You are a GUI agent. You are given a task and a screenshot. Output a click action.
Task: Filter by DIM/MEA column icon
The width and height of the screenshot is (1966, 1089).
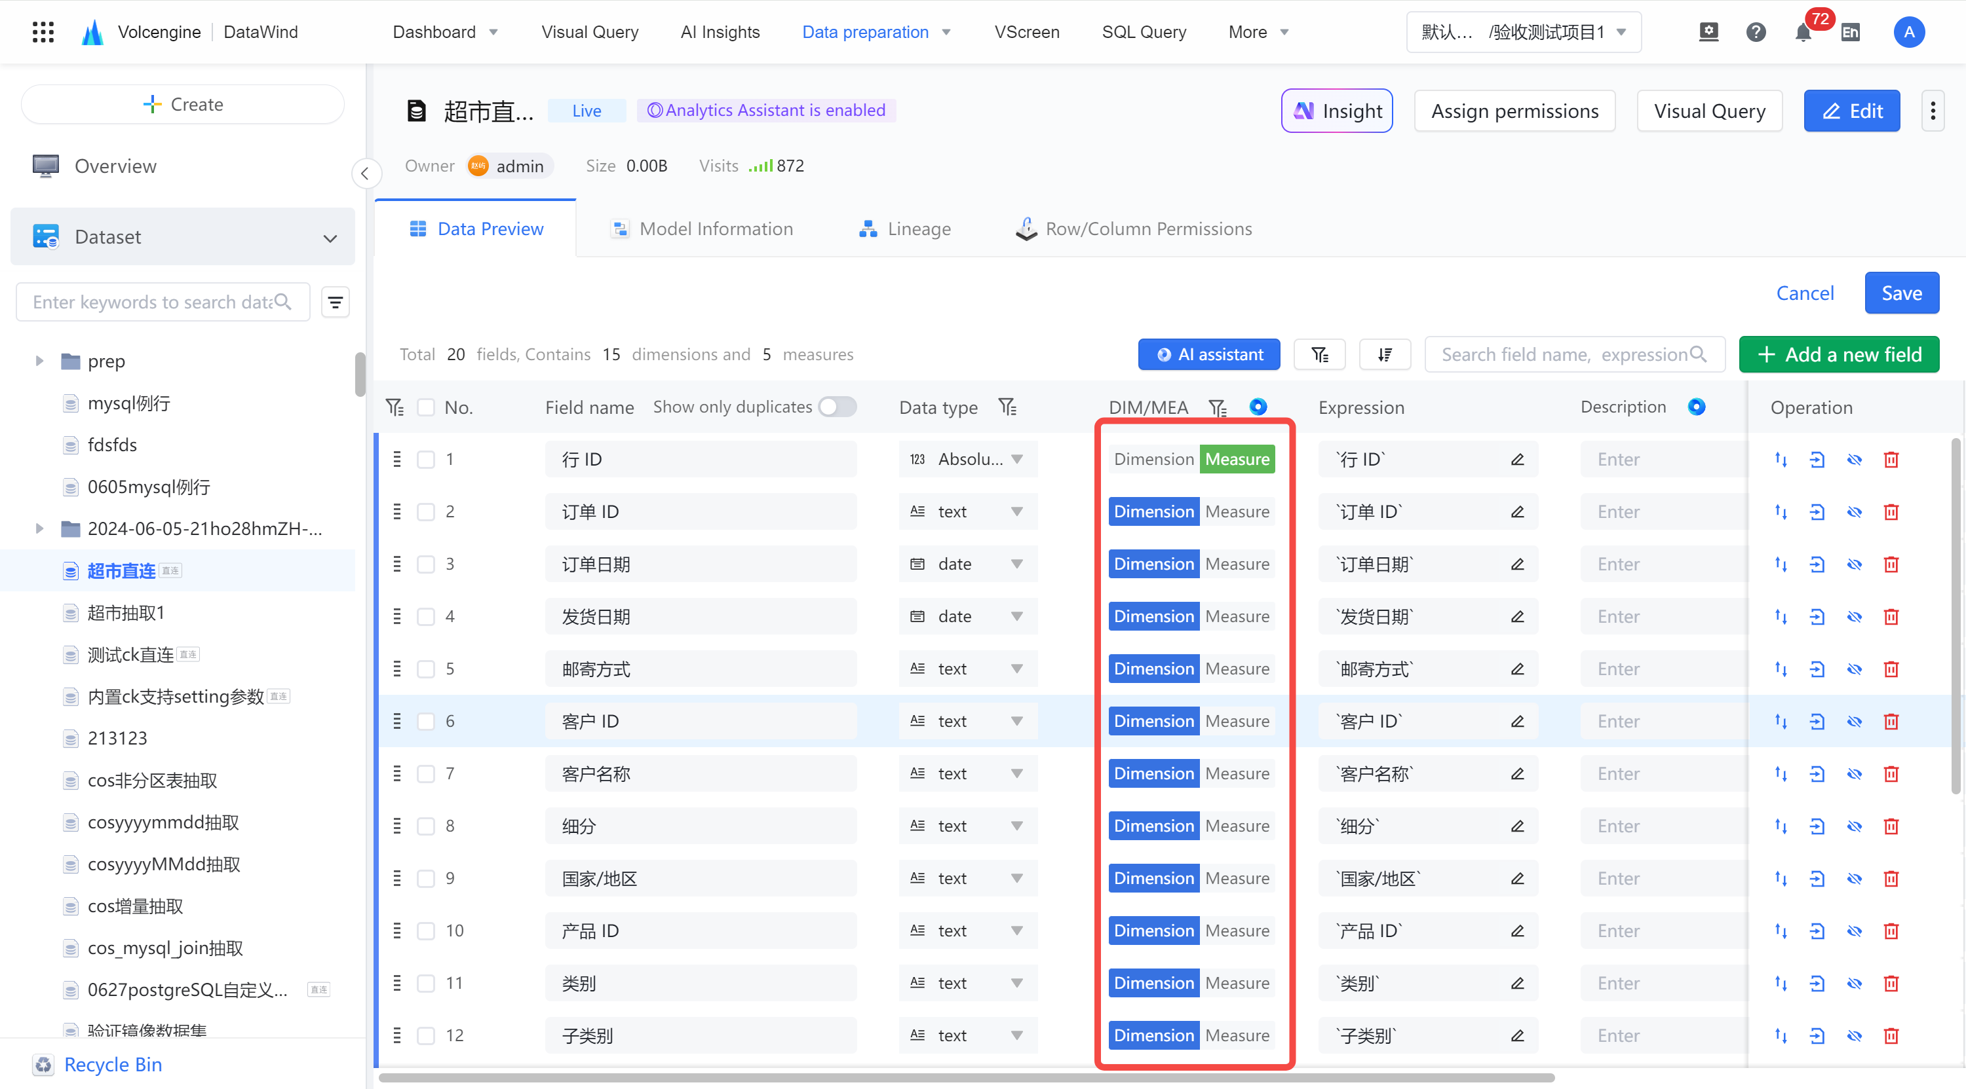click(x=1218, y=408)
